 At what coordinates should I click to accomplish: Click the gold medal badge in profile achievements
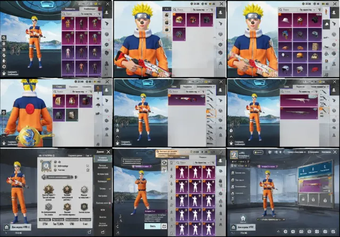click(49, 190)
